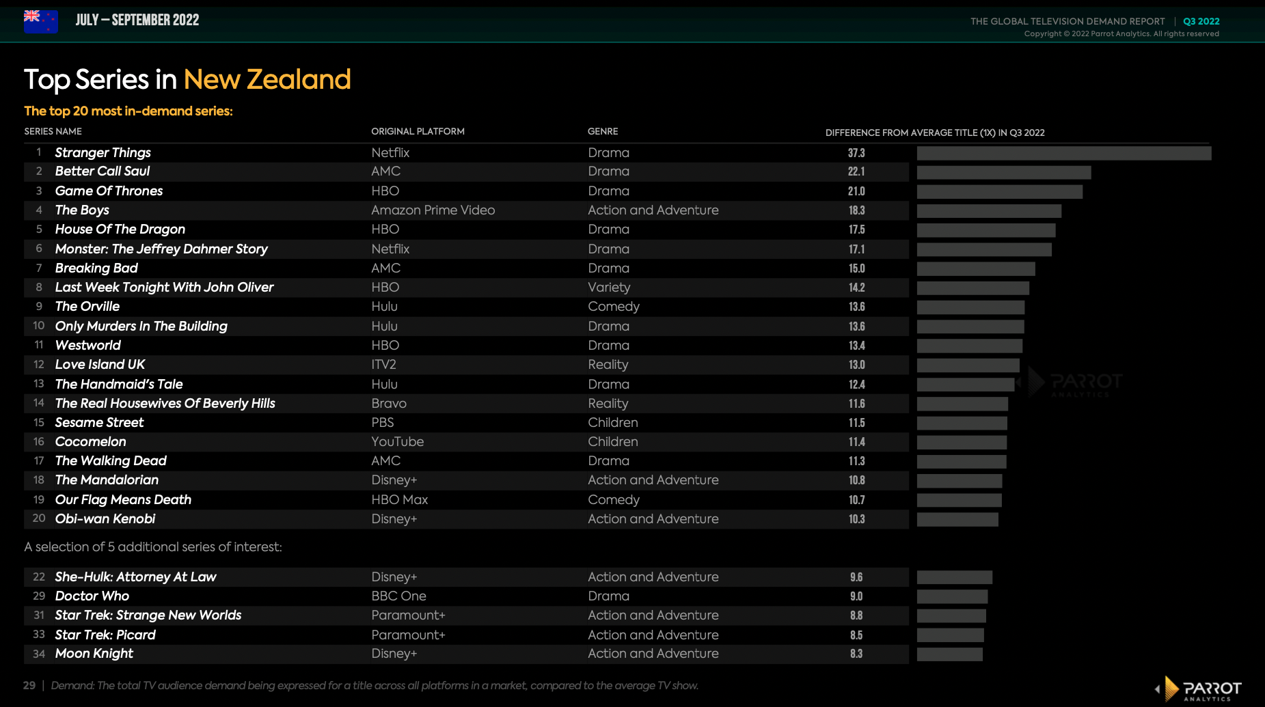Screen dimensions: 1265x707
Task: Click the Stranger Things demand bar
Action: [1063, 153]
